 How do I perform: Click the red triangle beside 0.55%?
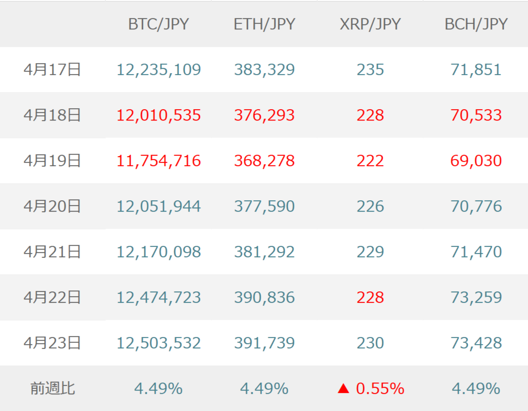point(343,389)
